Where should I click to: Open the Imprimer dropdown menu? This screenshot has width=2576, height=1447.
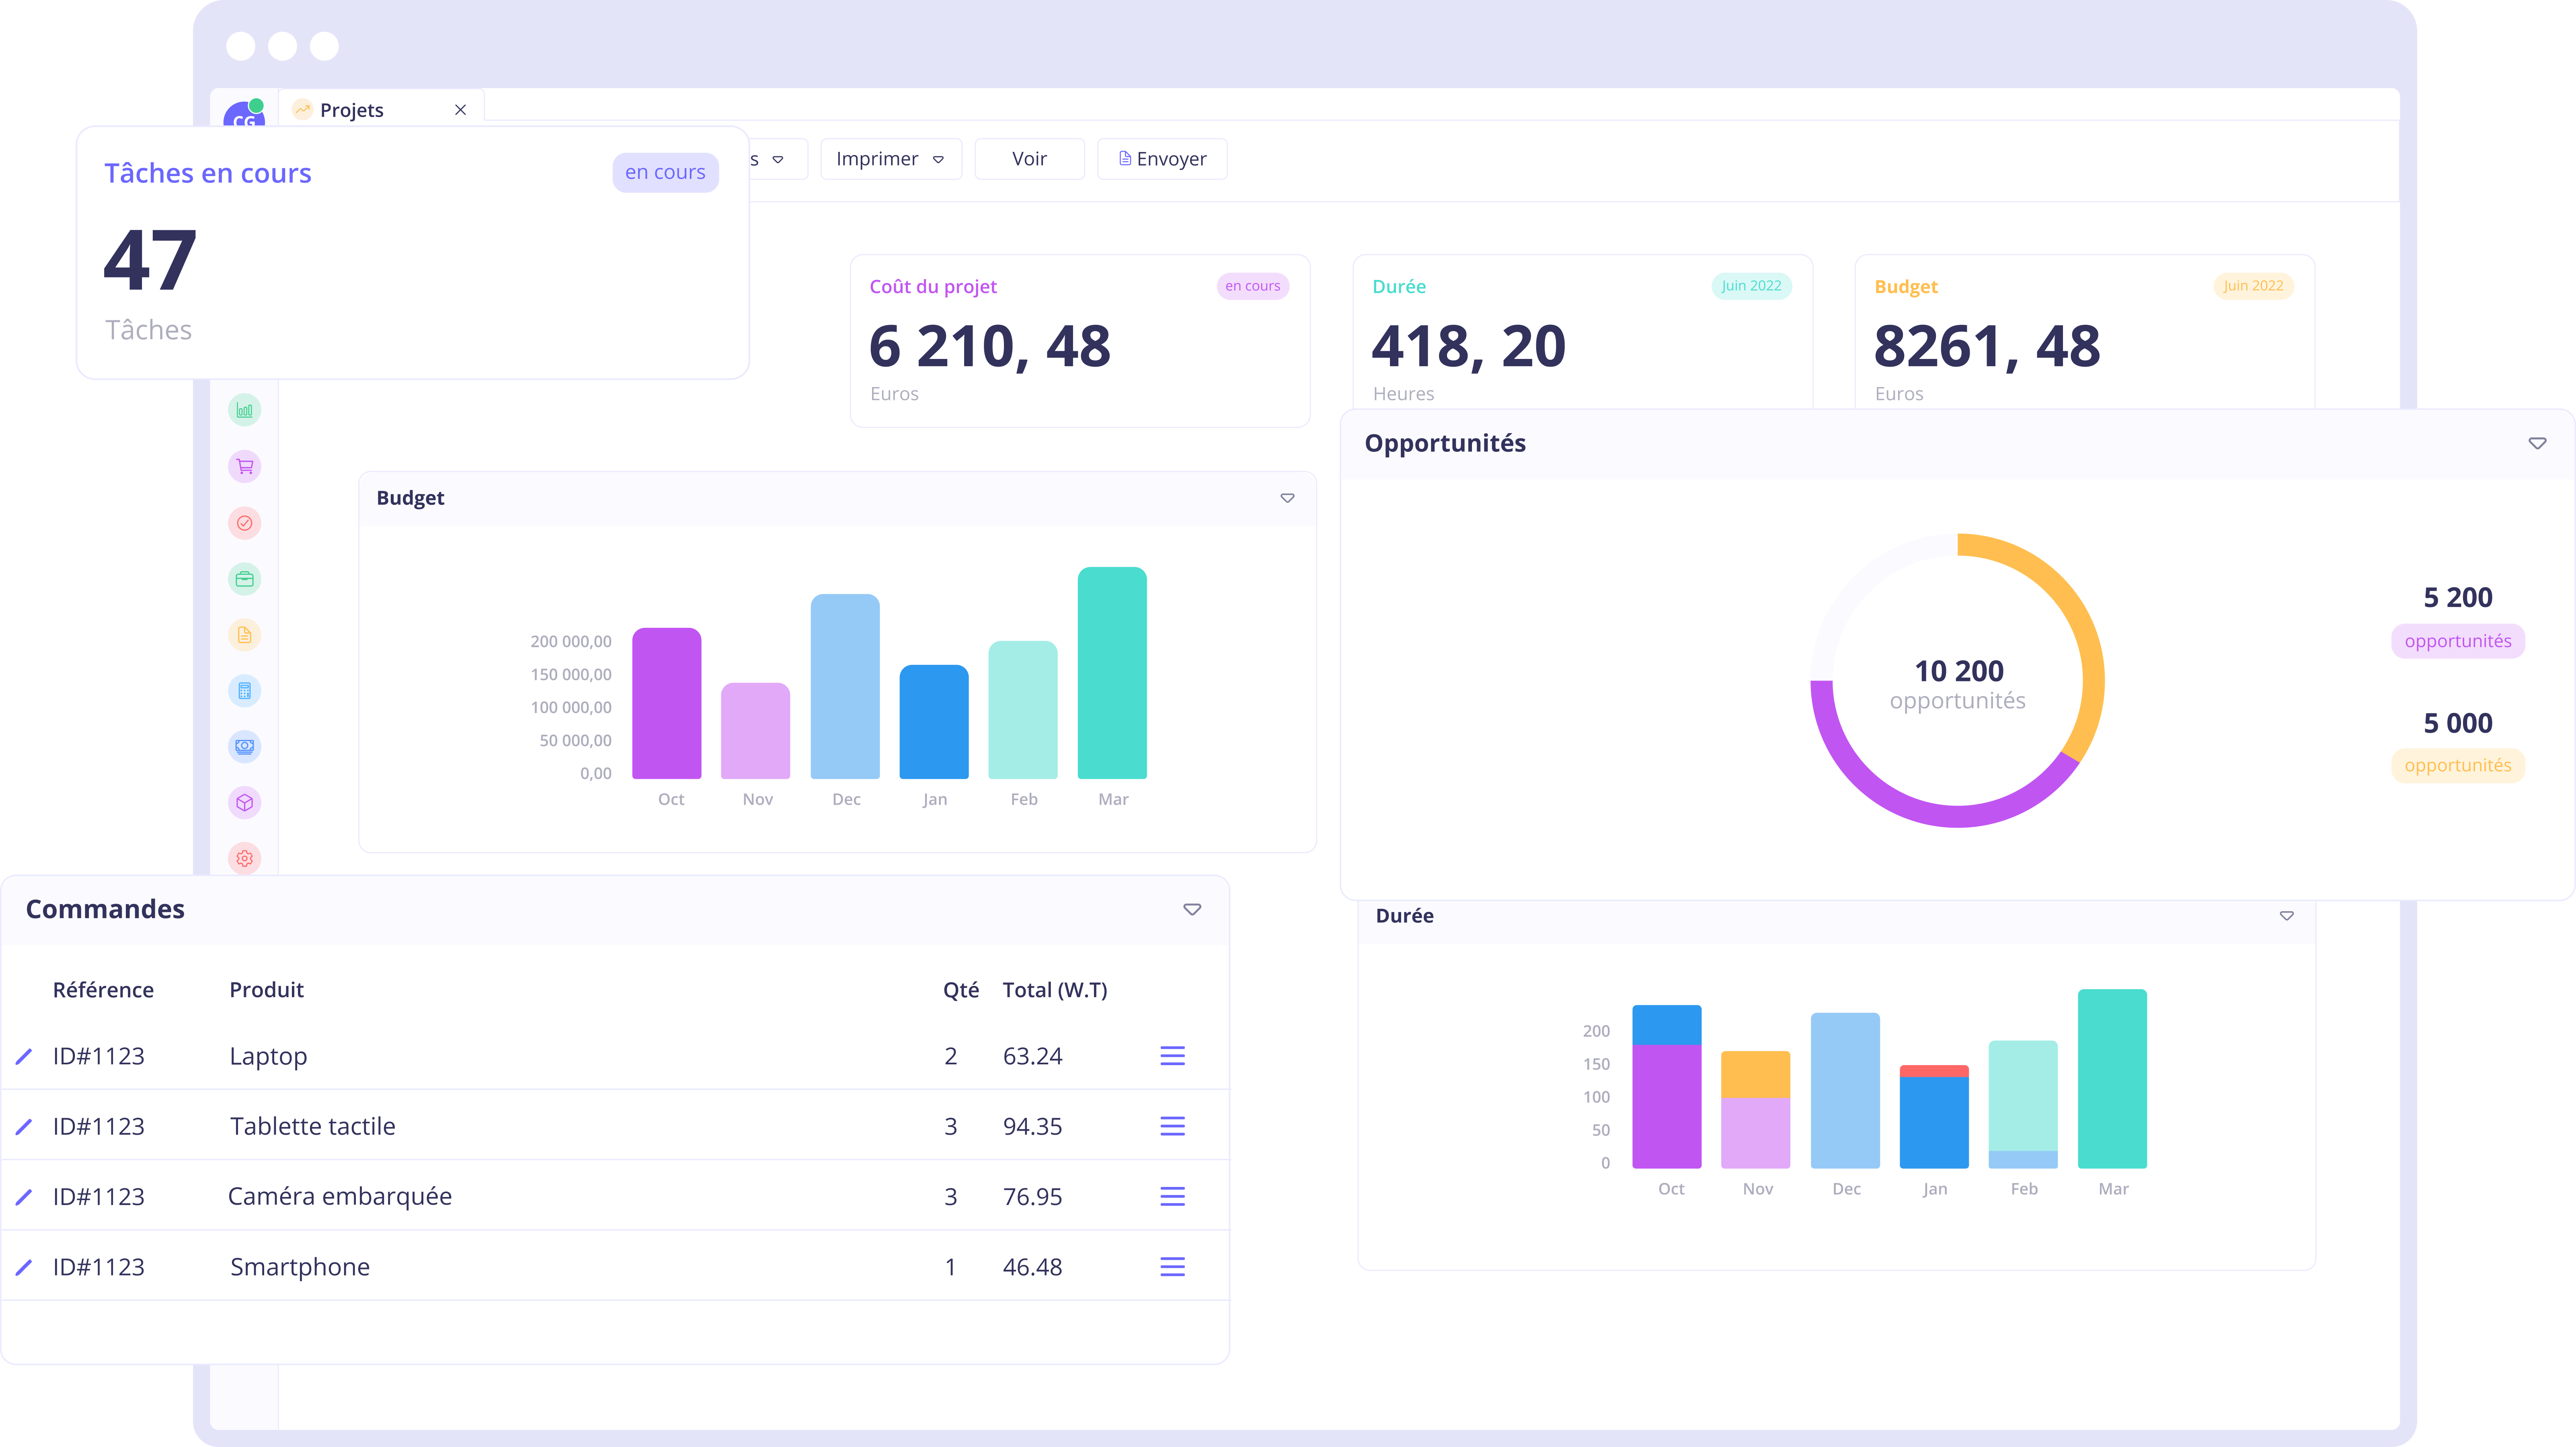890,159
